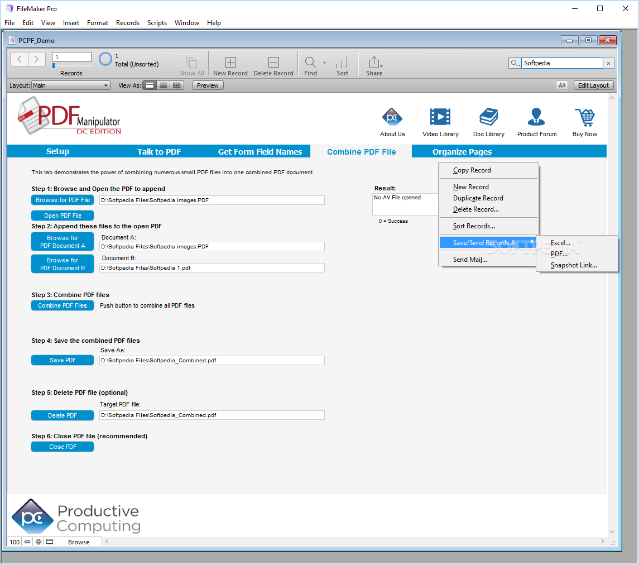
Task: Click New Record toolbar icon
Action: [x=230, y=62]
